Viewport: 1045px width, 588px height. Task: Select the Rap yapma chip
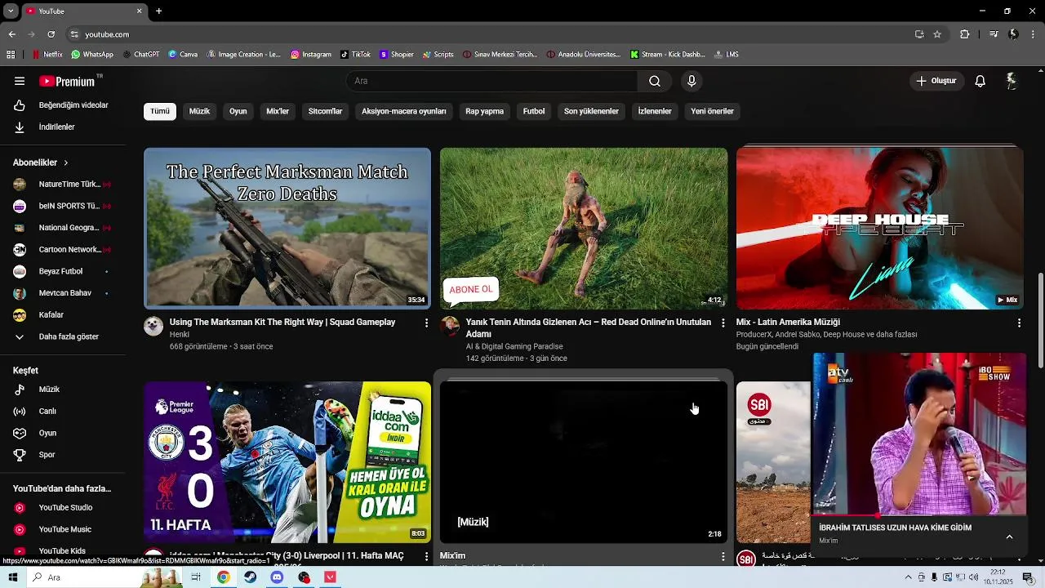485,111
